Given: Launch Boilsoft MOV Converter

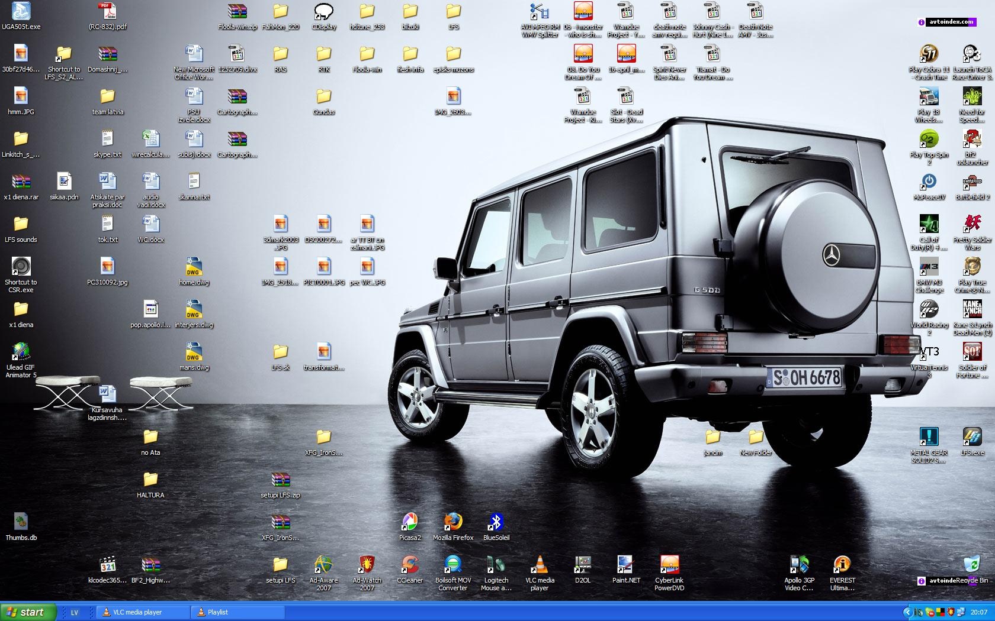Looking at the screenshot, I should (x=453, y=564).
